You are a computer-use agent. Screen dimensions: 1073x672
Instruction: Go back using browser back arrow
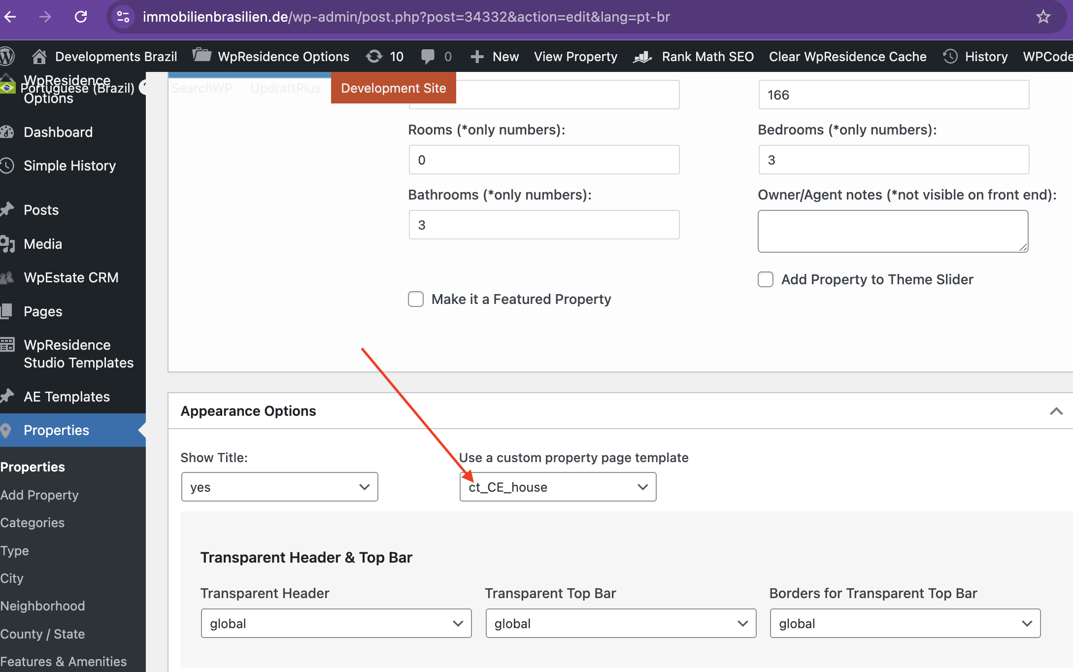click(x=10, y=17)
